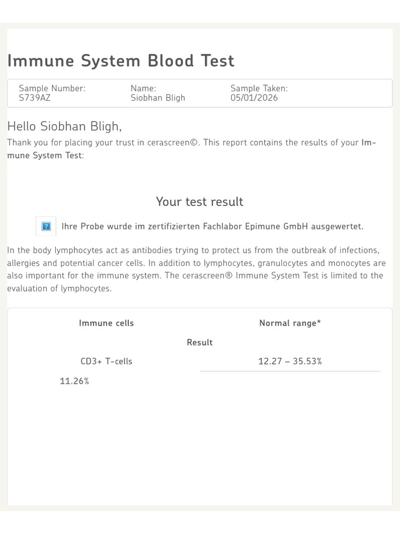400x534 pixels.
Task: Select the Sample Number label
Action: click(52, 89)
